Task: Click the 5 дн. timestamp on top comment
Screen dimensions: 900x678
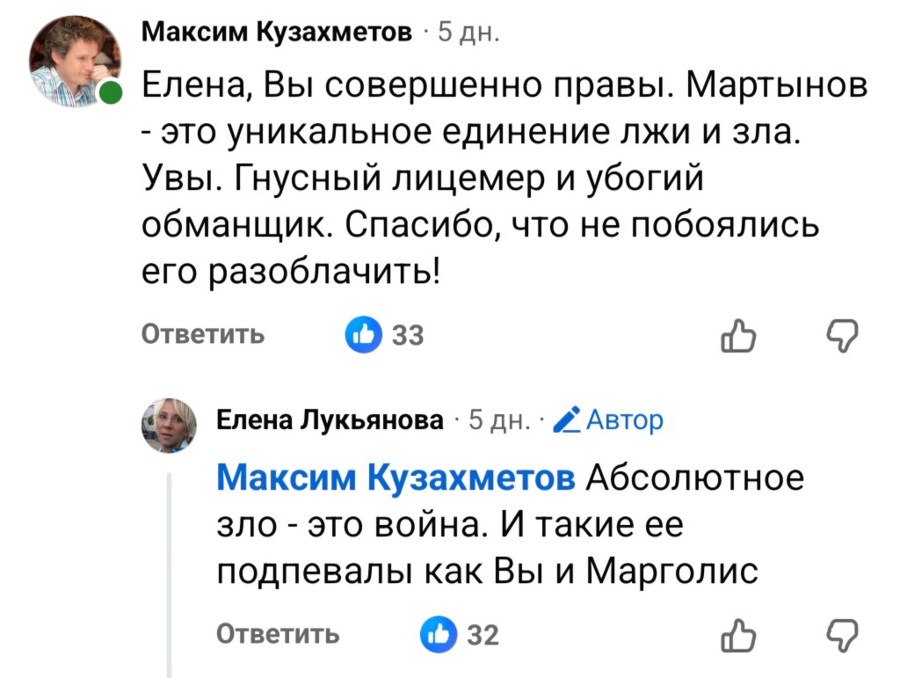Action: pos(468,33)
